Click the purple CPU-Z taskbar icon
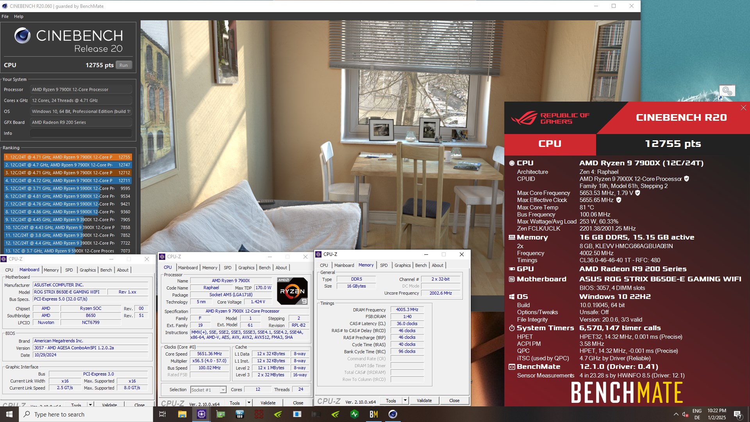Viewport: 750px width, 422px height. 201,414
